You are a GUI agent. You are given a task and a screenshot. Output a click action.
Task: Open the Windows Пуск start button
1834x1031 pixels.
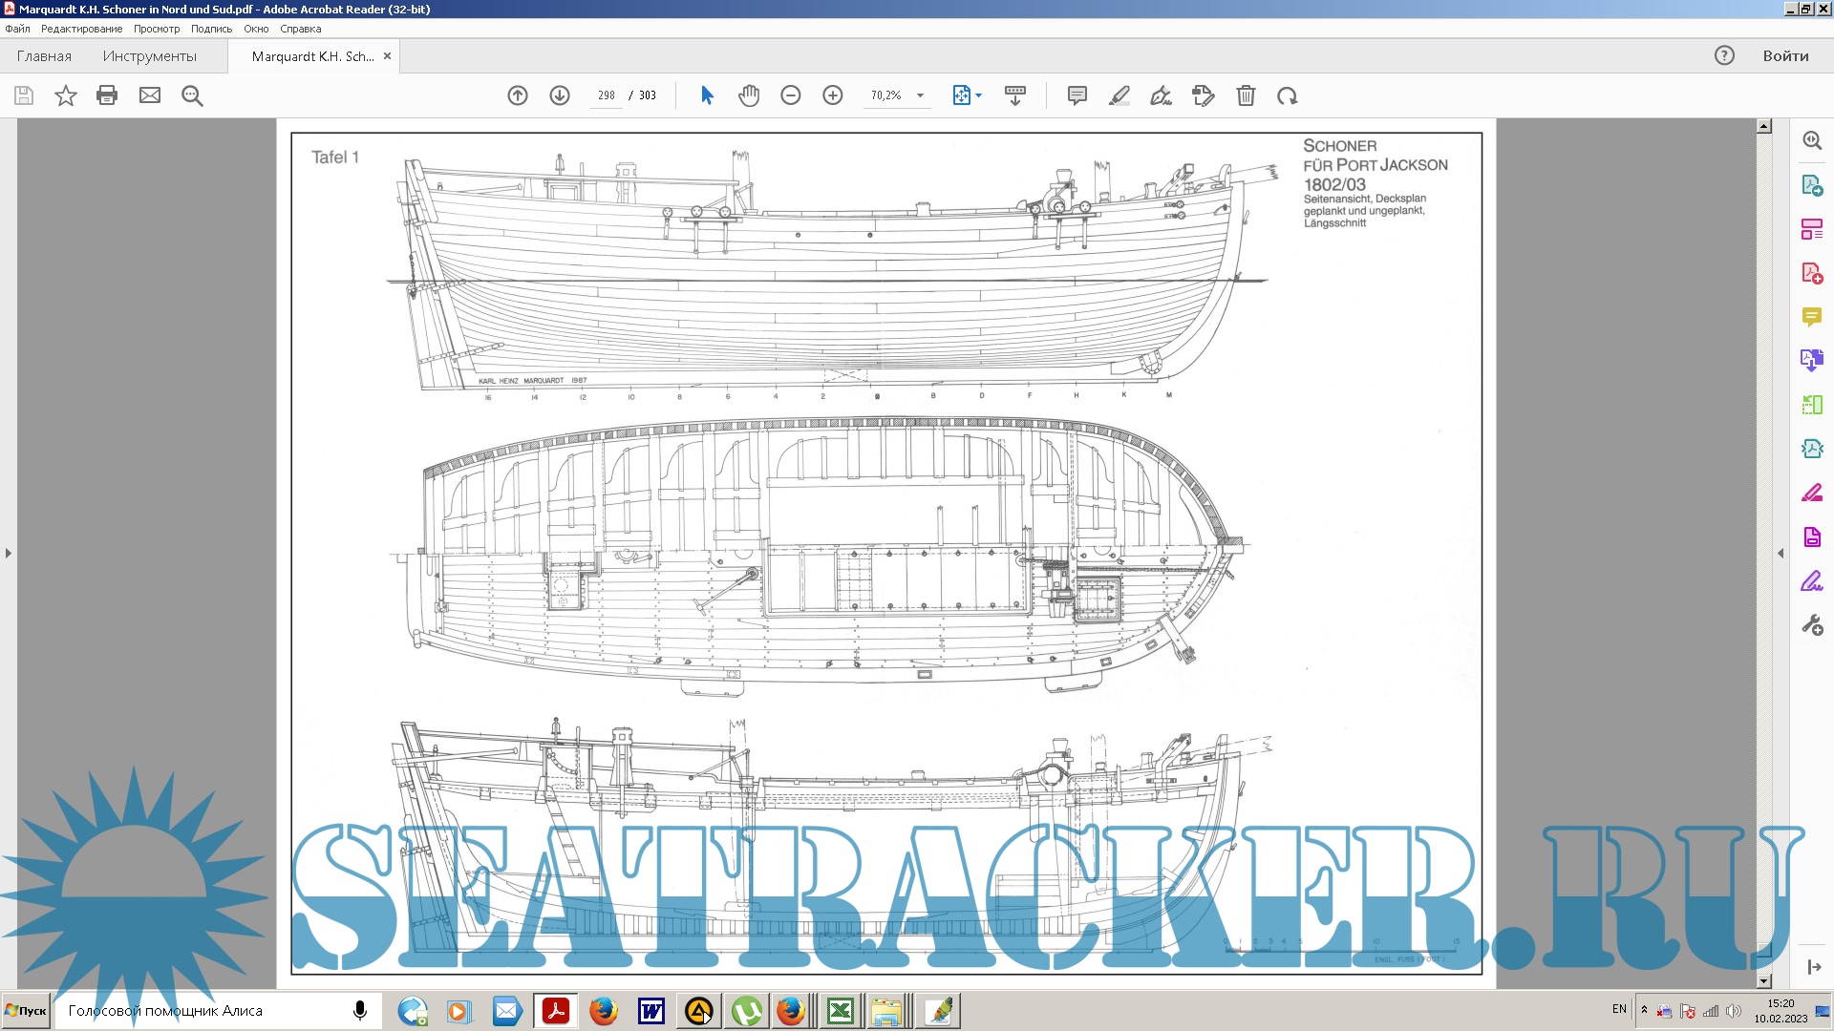tap(26, 1010)
